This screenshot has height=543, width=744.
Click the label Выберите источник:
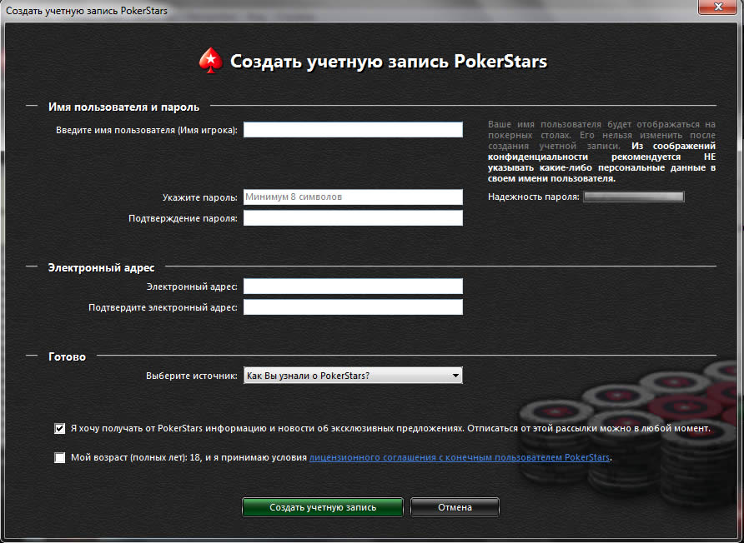click(x=192, y=376)
